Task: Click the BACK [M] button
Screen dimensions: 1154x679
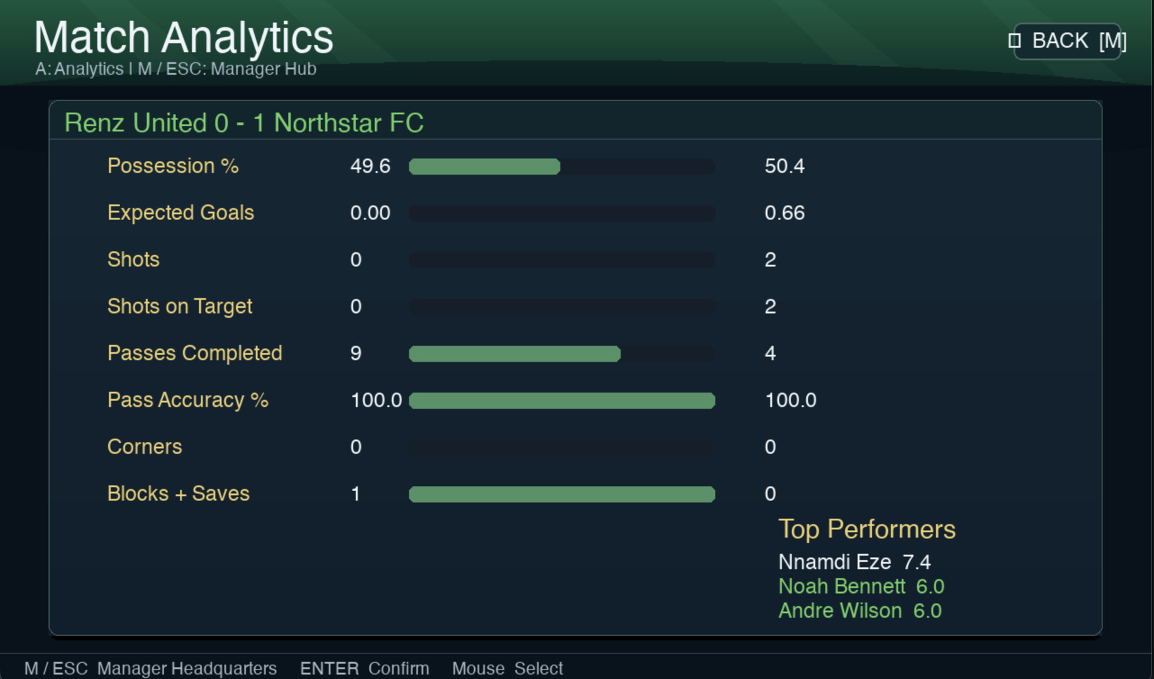Action: coord(1067,41)
